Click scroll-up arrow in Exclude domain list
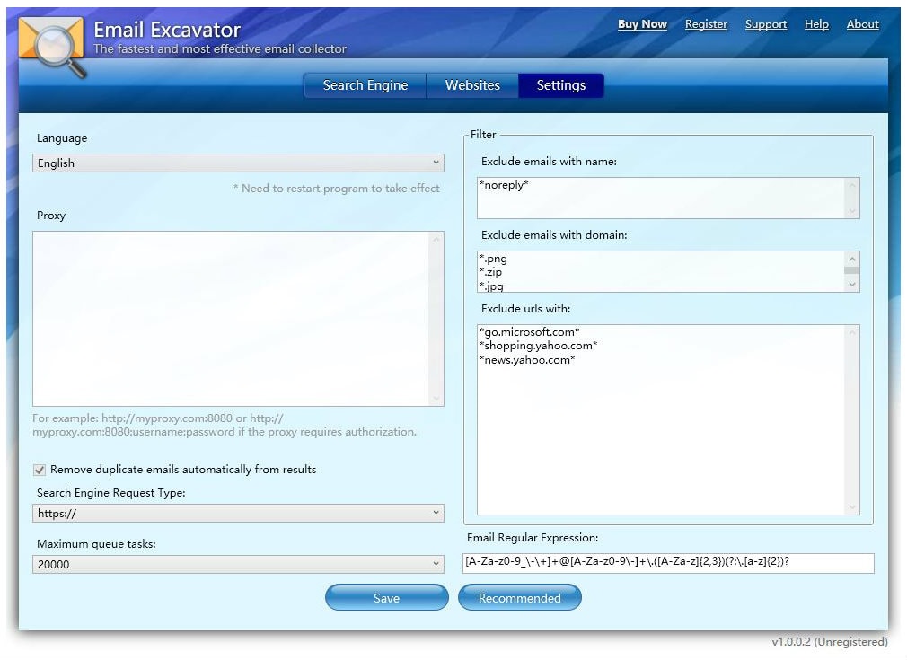 point(851,259)
